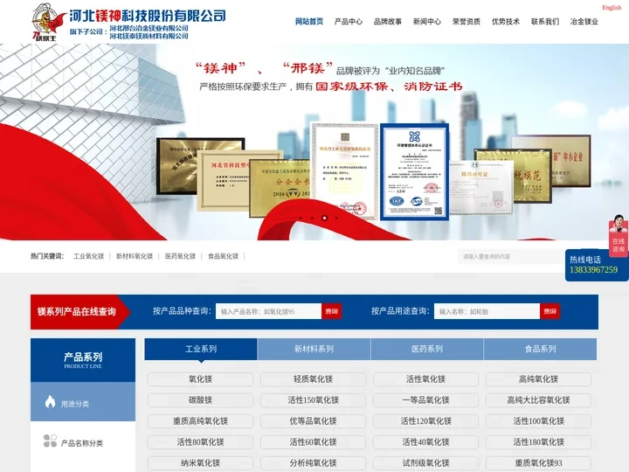Open the 在线咨询 customer service widget
The image size is (629, 472).
coord(619,236)
